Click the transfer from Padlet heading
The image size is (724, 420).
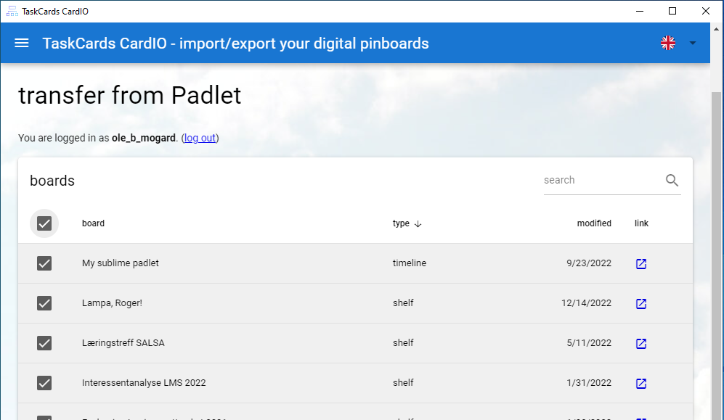click(130, 96)
